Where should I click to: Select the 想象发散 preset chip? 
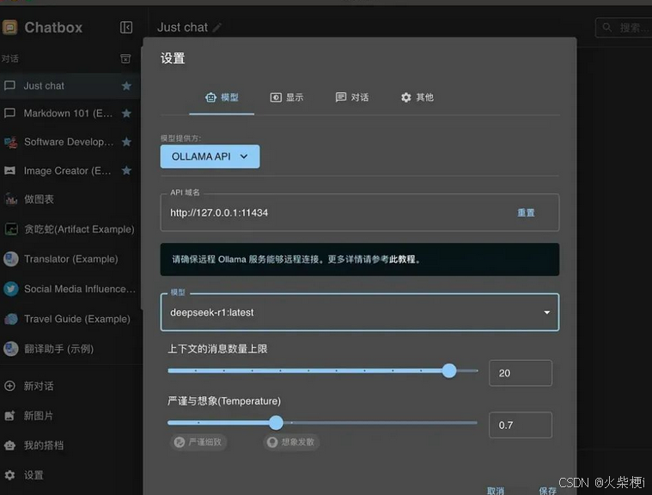(291, 442)
